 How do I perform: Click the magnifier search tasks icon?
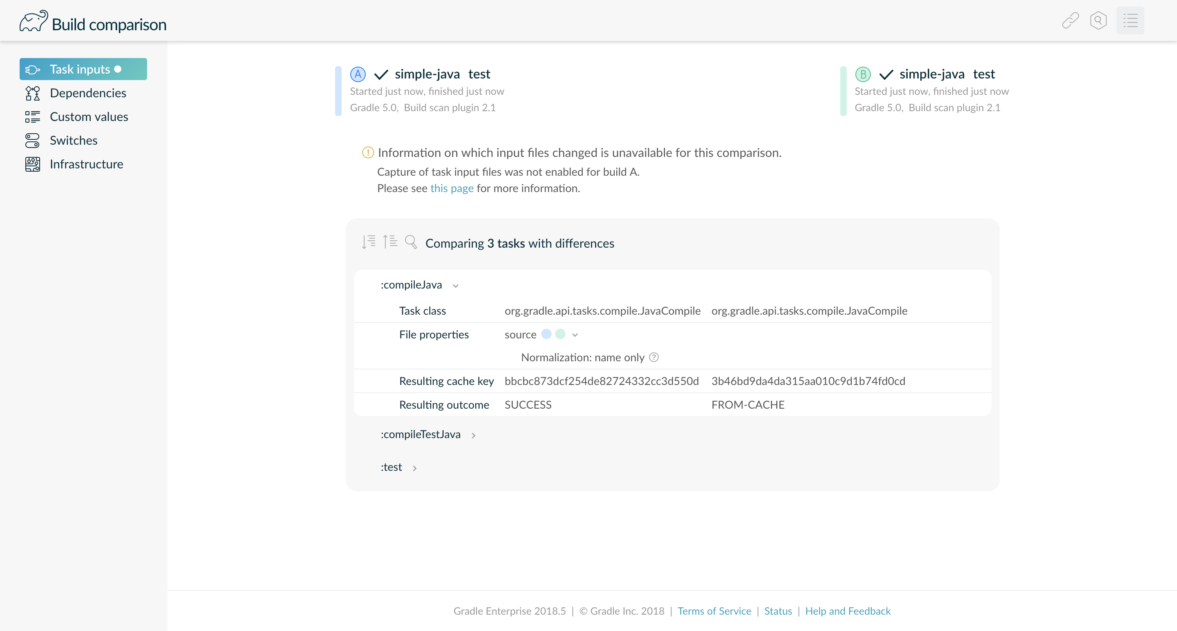tap(411, 242)
